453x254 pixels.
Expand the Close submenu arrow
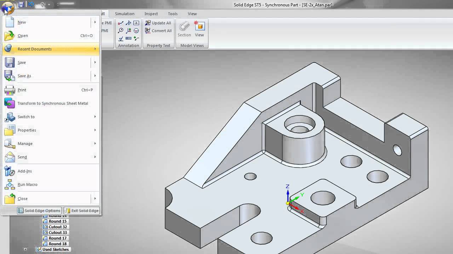[x=95, y=199]
